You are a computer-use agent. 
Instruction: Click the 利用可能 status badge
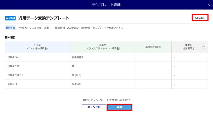click(x=10, y=28)
